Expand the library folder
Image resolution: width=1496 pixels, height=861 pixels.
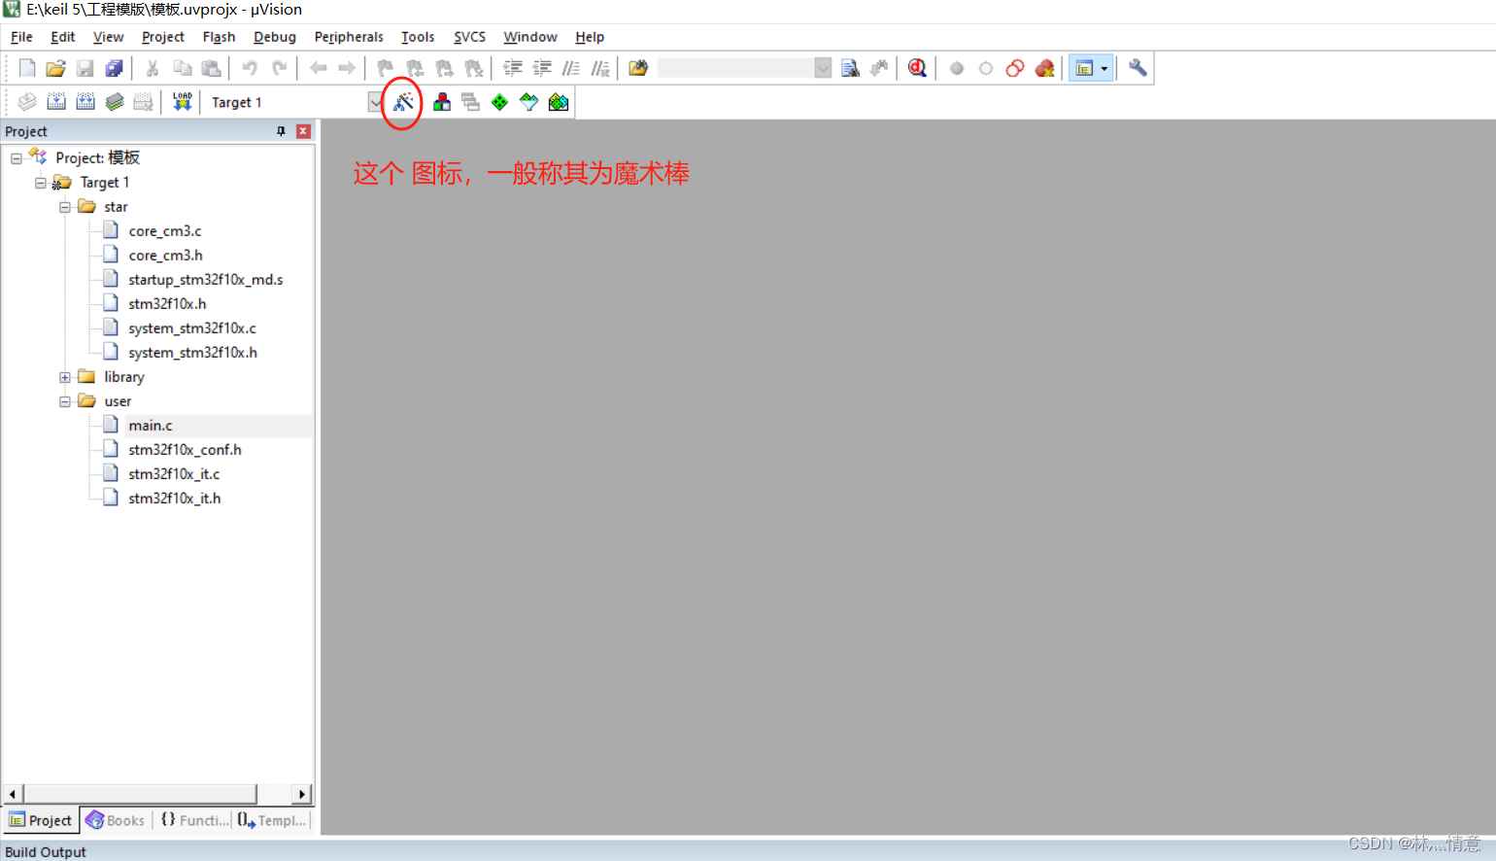(65, 377)
